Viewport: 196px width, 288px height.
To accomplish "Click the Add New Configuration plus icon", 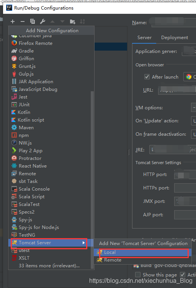I will point(13,21).
